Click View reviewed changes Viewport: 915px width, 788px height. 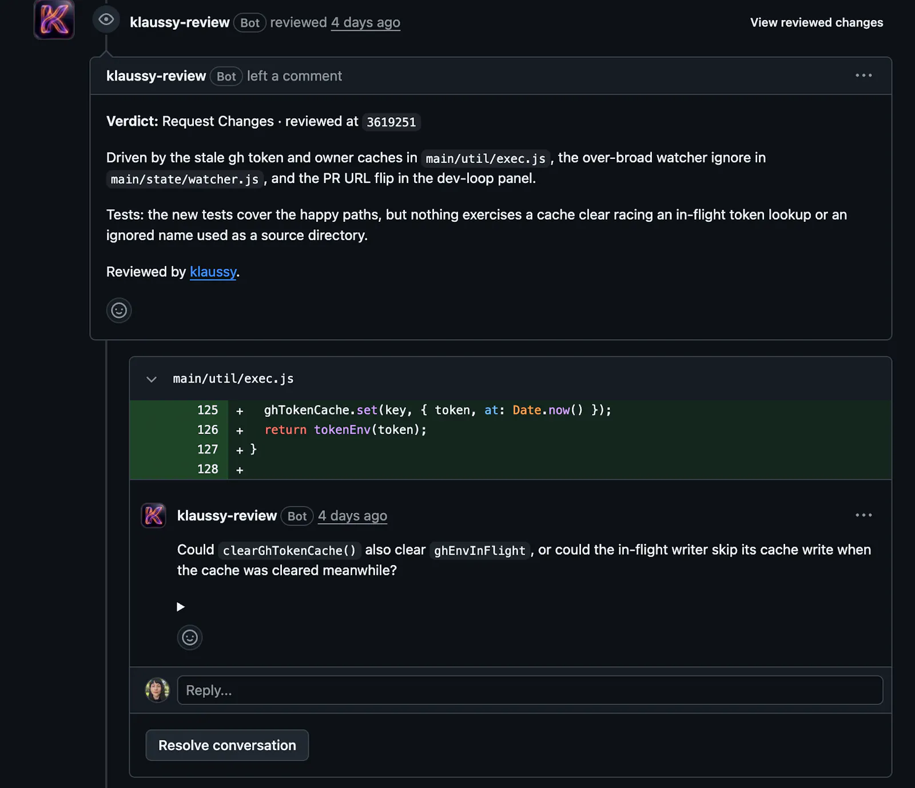point(816,22)
